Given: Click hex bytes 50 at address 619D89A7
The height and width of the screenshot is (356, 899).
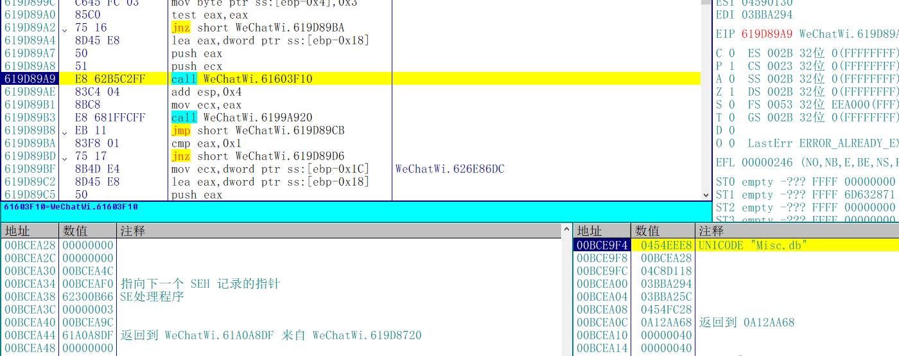Looking at the screenshot, I should click(x=82, y=53).
